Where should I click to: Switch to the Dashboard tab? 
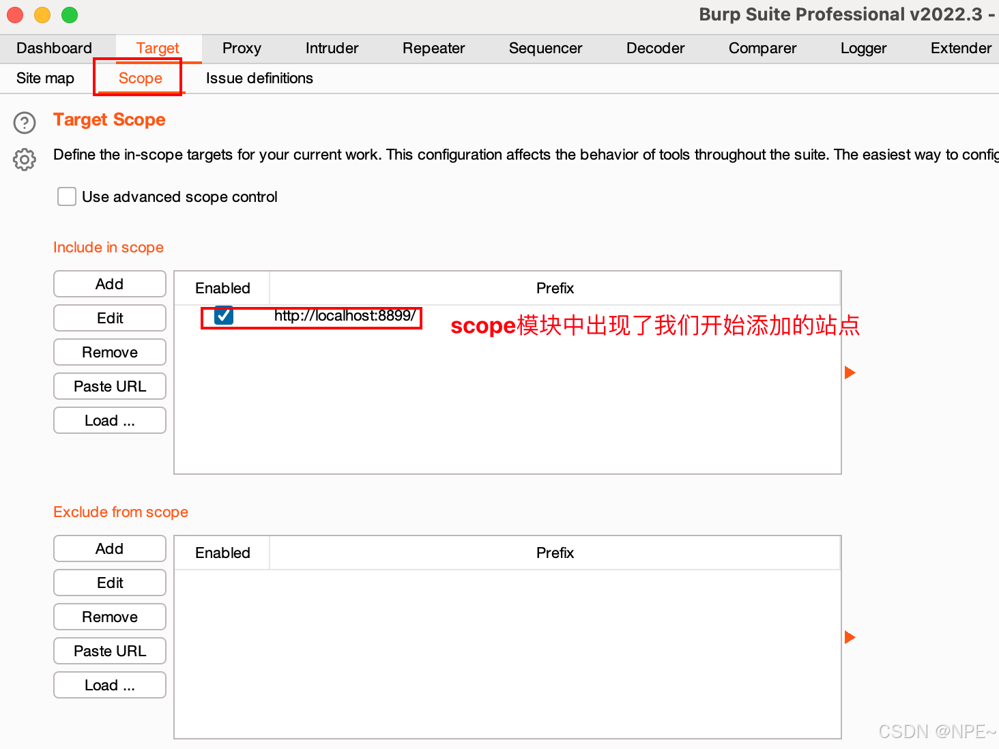[x=55, y=48]
